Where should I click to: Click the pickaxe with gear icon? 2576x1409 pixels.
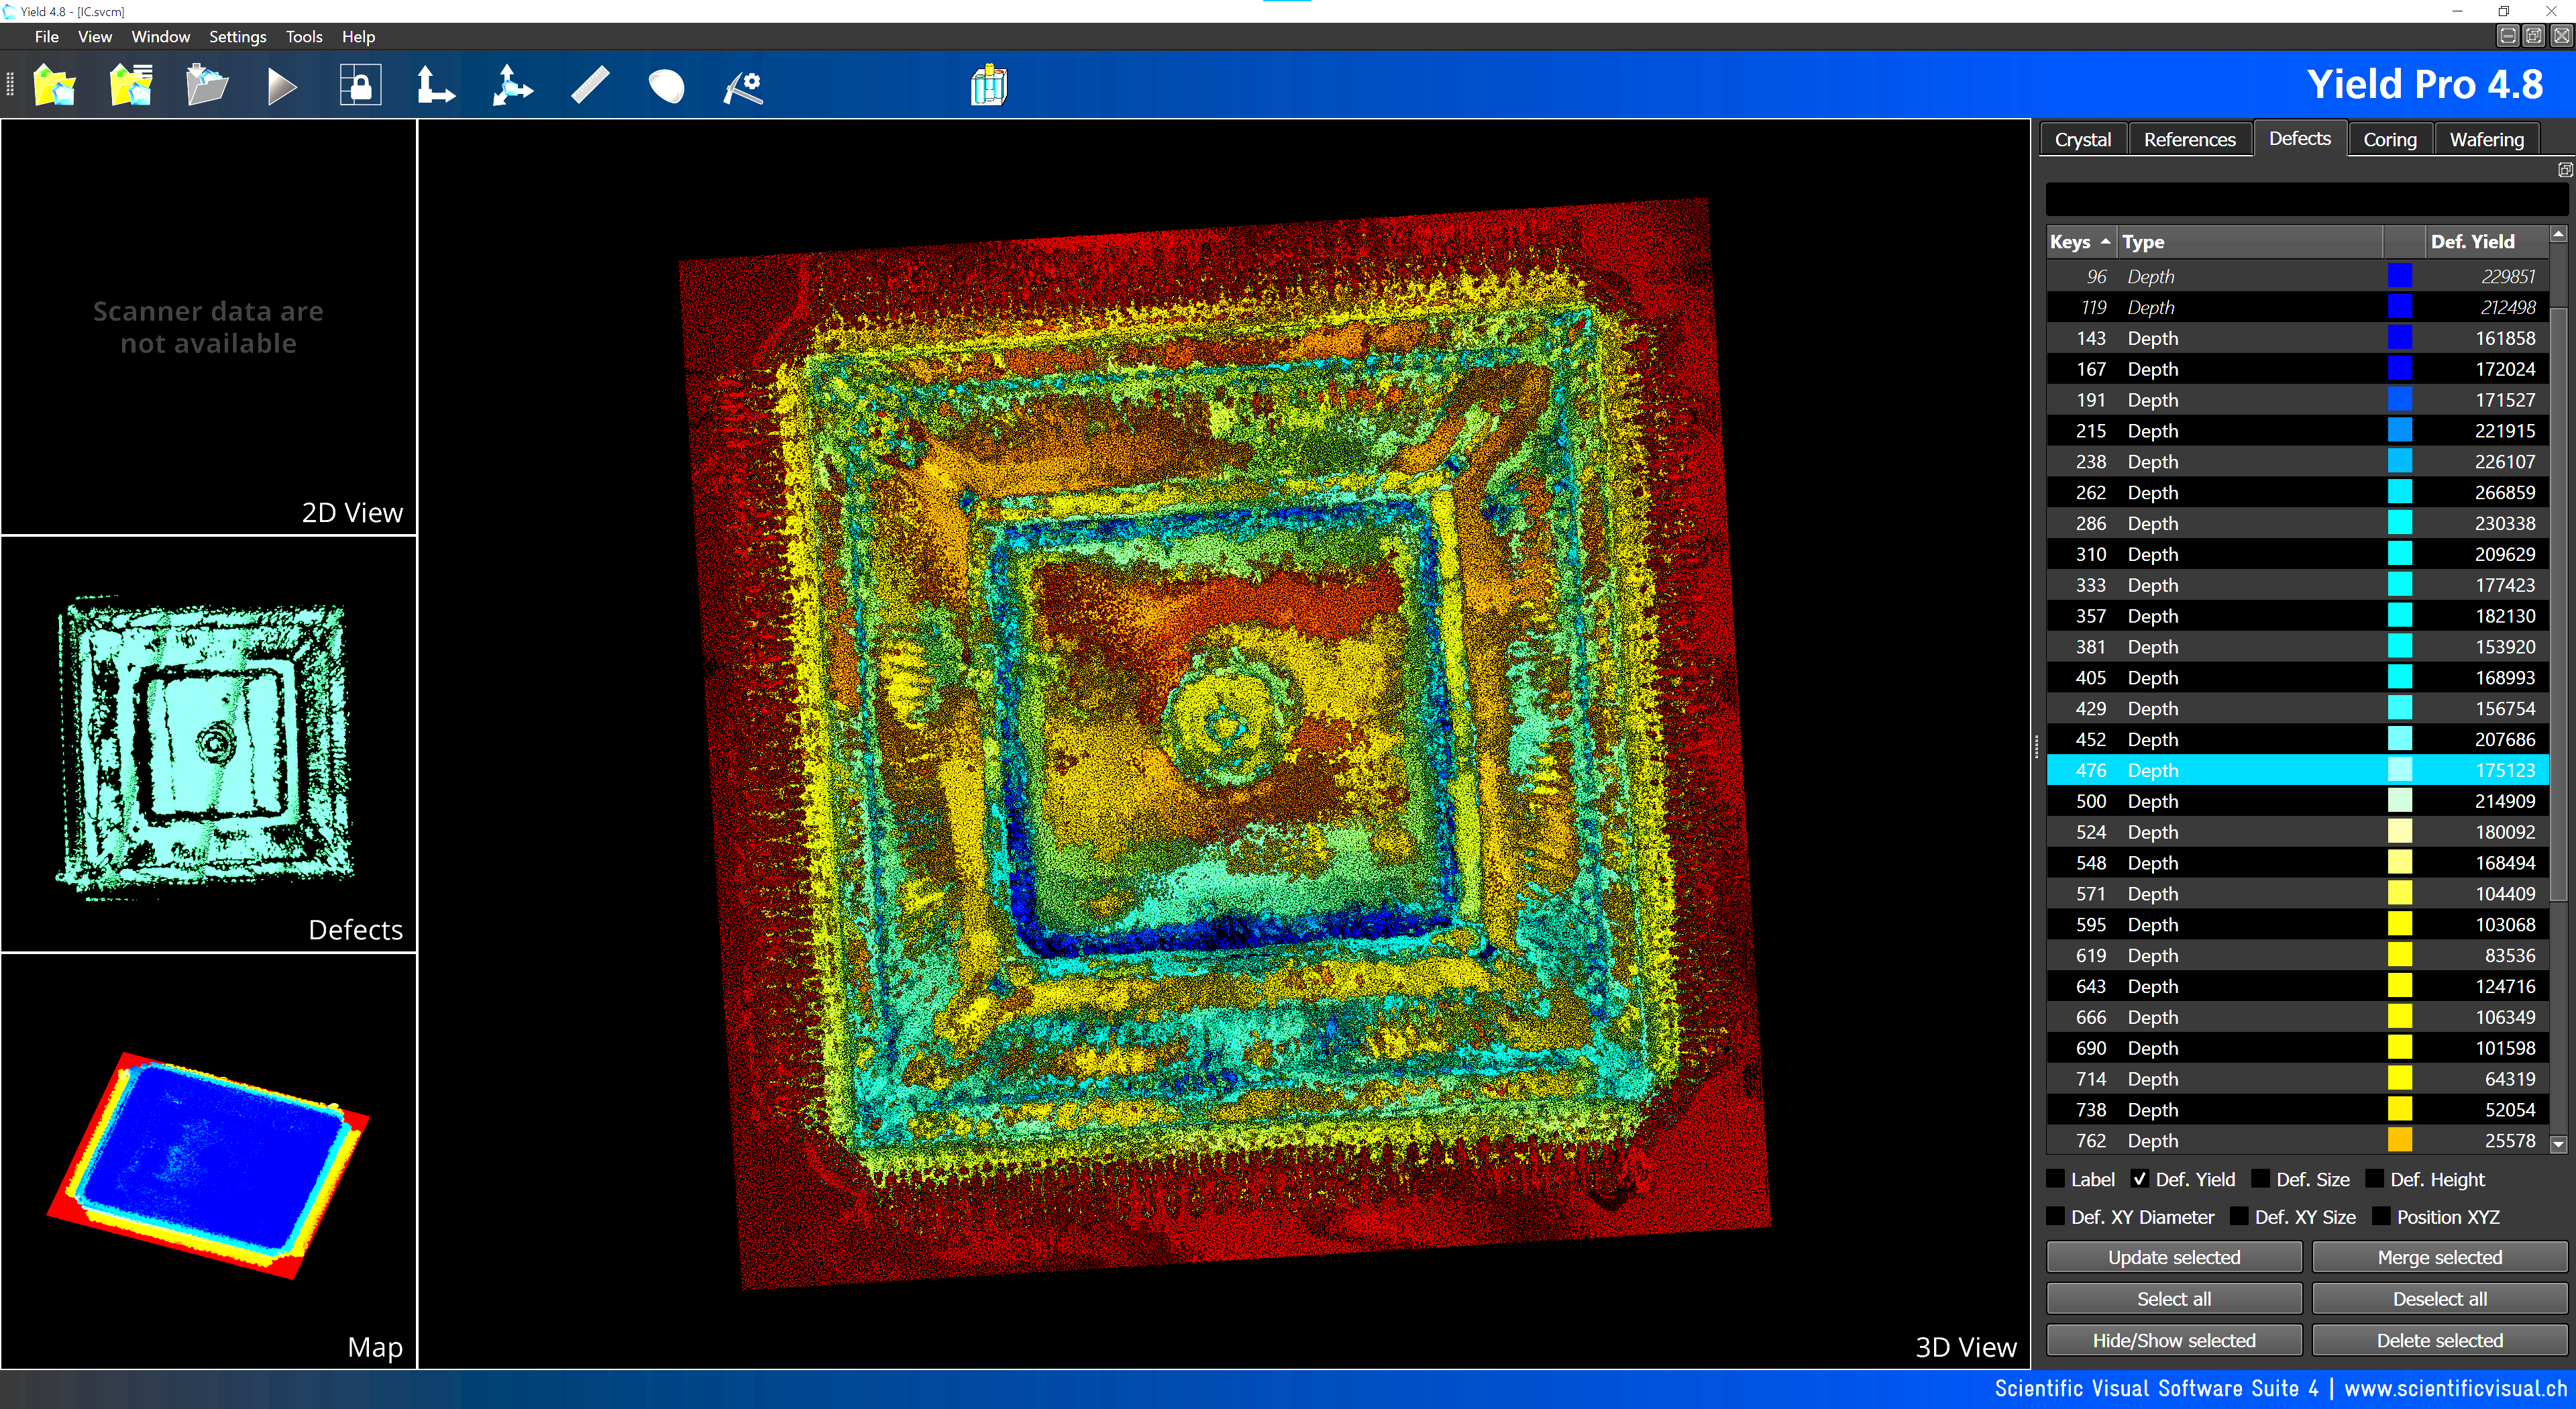[743, 86]
